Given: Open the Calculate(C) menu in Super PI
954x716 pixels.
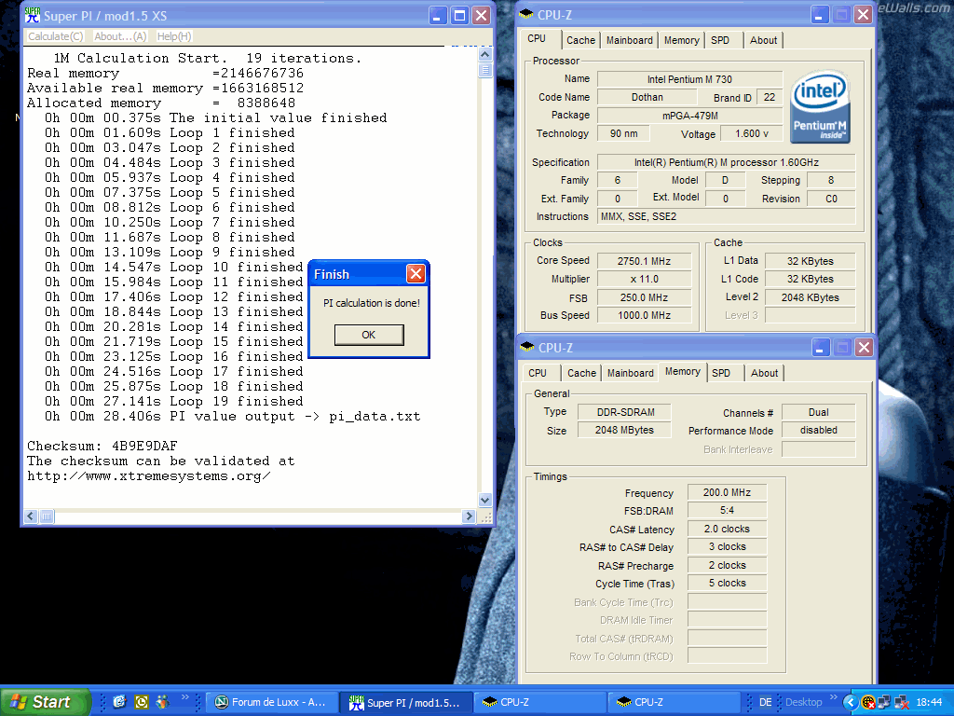Looking at the screenshot, I should click(x=55, y=36).
